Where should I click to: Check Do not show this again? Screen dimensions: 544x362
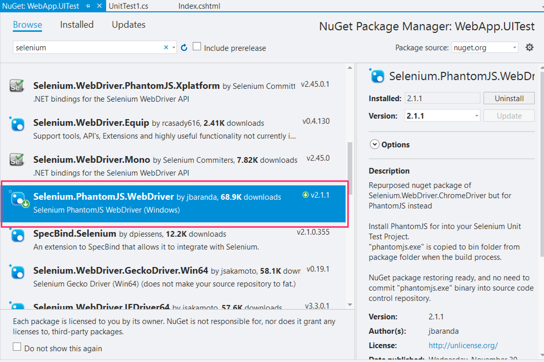[17, 347]
